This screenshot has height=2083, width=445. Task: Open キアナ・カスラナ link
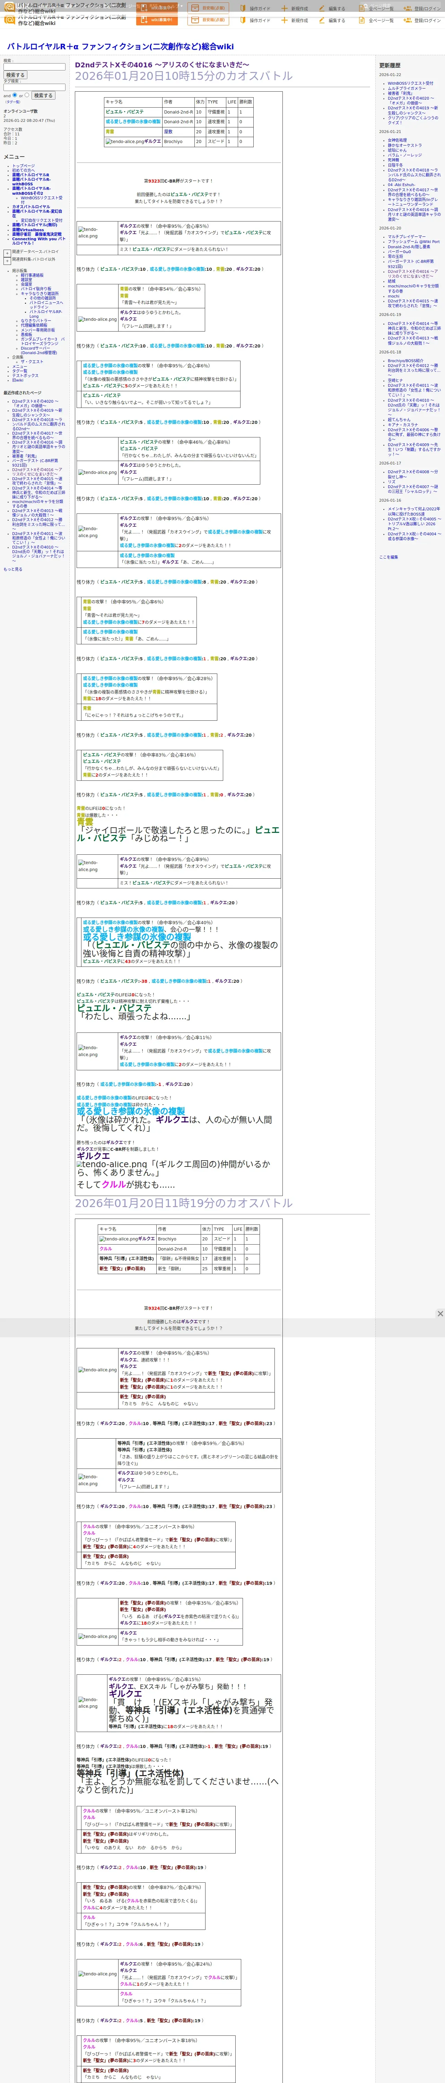pyautogui.click(x=403, y=425)
